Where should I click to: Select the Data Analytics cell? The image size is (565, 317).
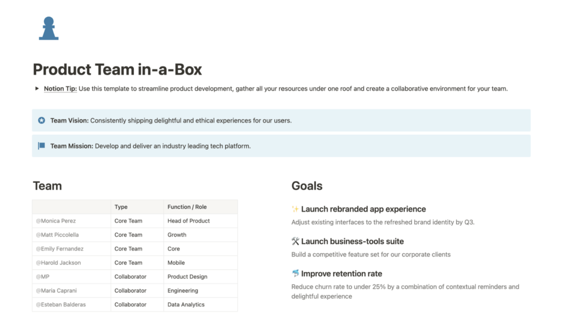pyautogui.click(x=201, y=305)
